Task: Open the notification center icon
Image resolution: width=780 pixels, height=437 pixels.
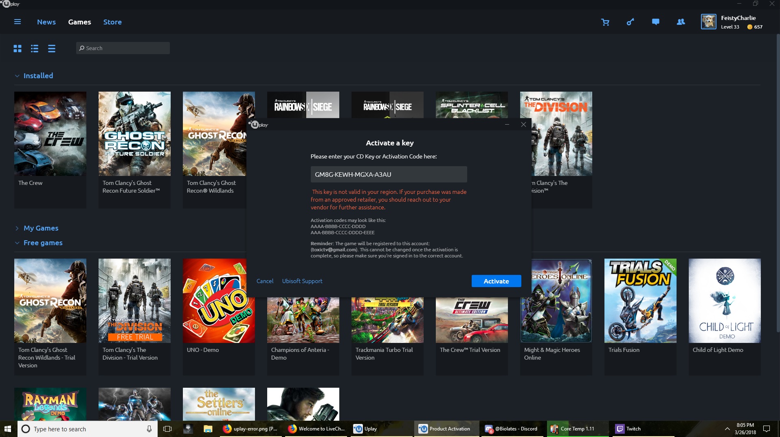Action: 767,429
